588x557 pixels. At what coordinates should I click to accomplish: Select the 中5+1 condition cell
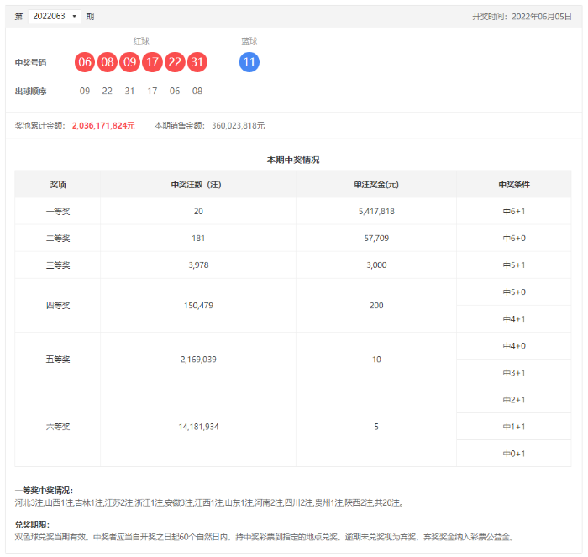point(513,265)
